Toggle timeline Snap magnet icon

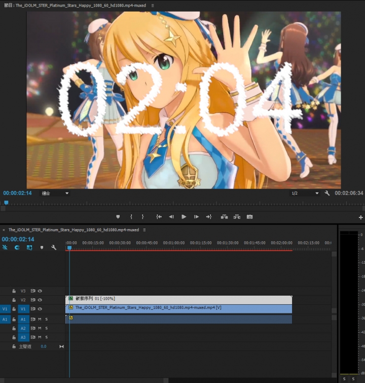point(17,247)
